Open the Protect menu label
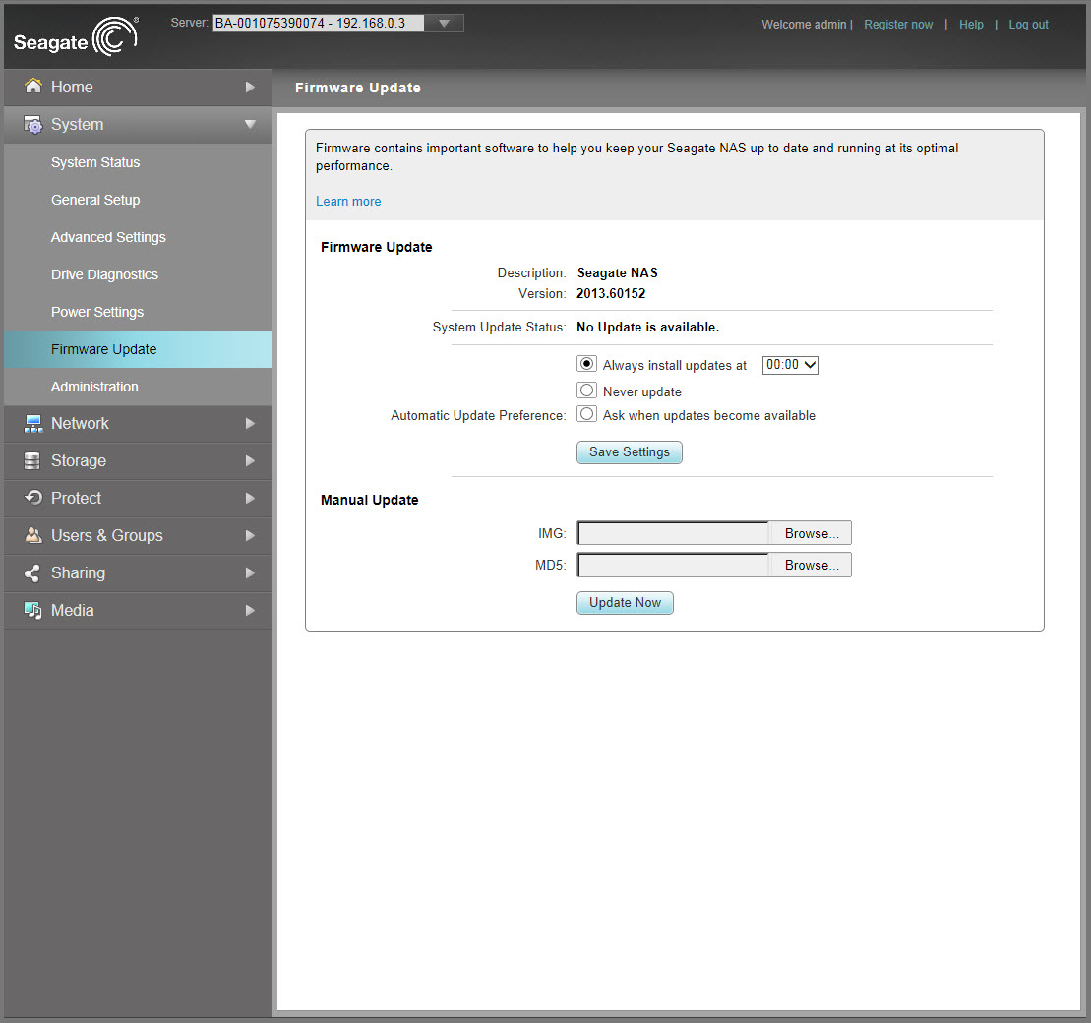This screenshot has width=1091, height=1023. 76,499
